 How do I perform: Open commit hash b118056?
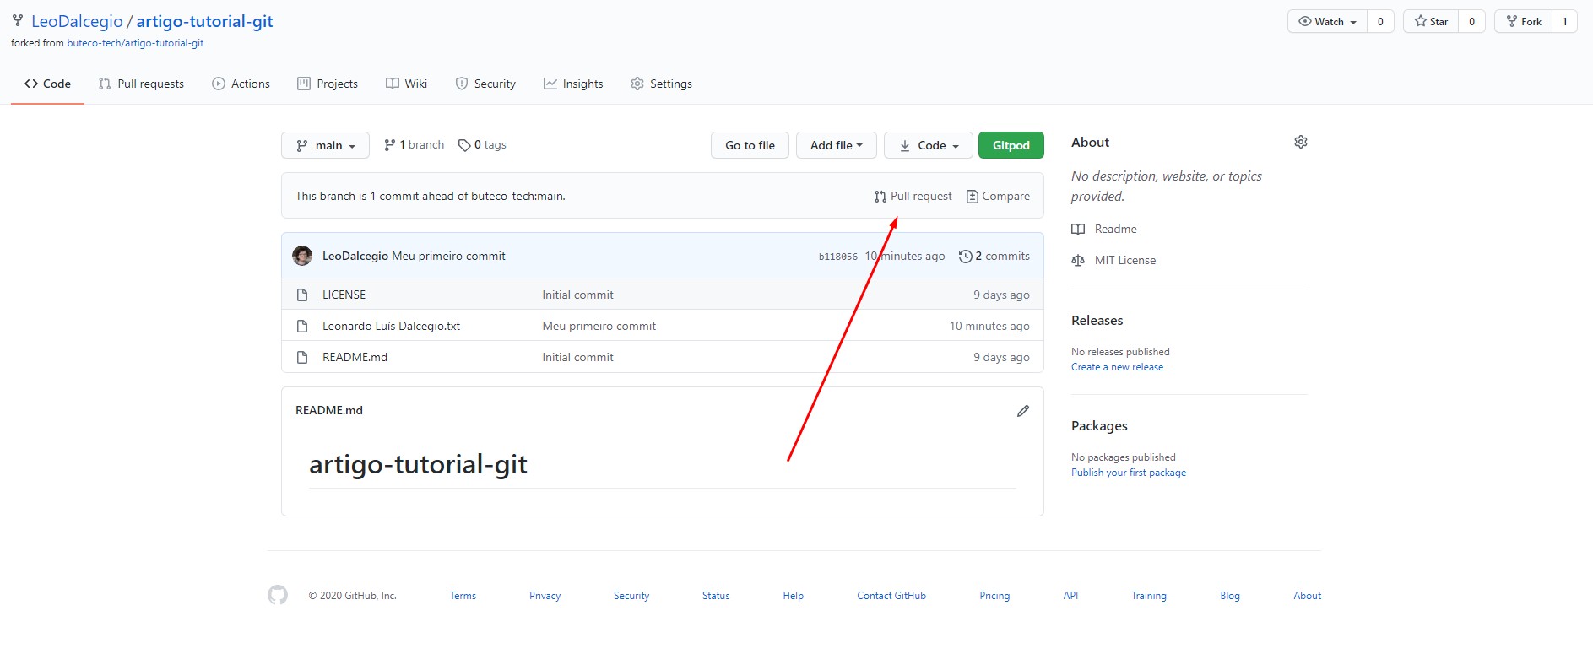[837, 257]
